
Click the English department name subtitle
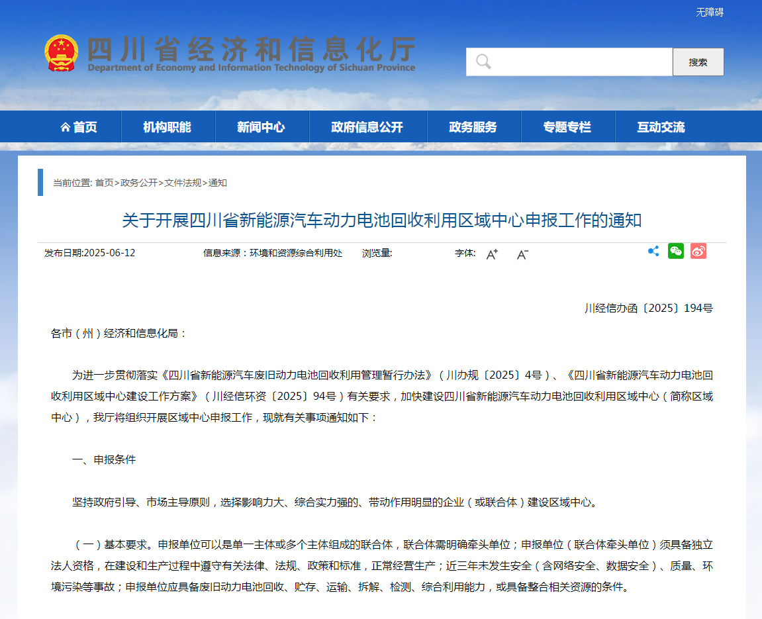pos(252,68)
